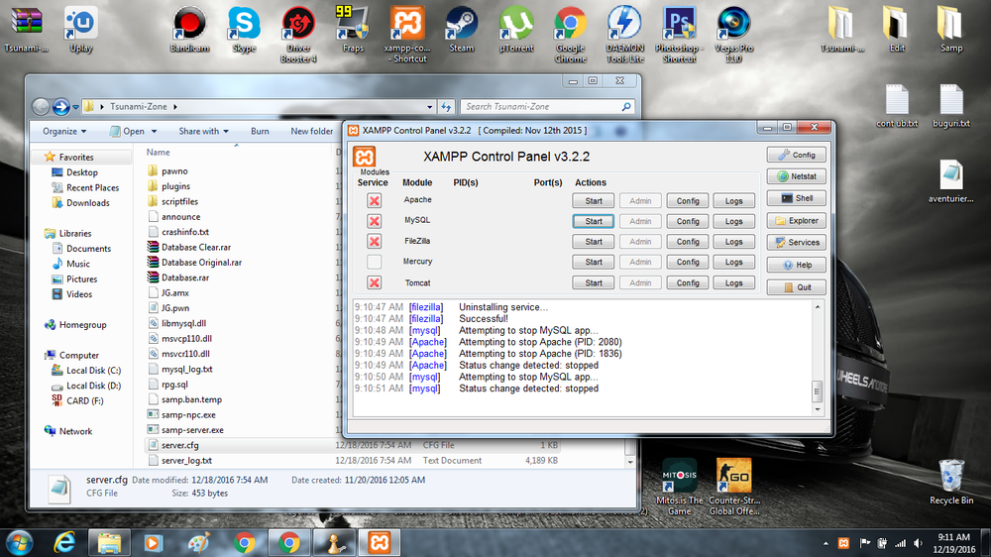Click the XAMPP Explorer button
The image size is (991, 557).
point(797,221)
